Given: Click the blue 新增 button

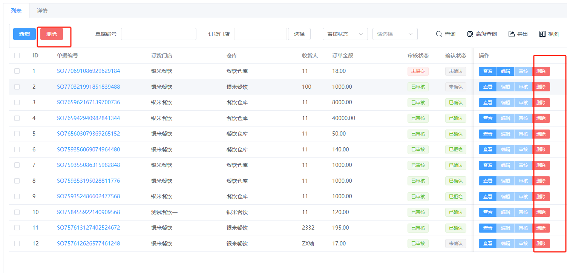Looking at the screenshot, I should (25, 34).
